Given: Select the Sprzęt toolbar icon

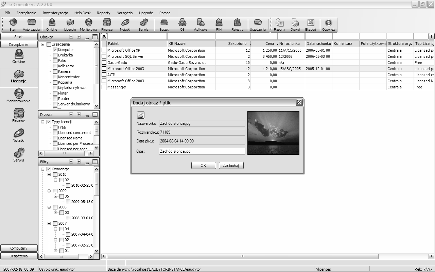Looking at the screenshot, I should (164, 25).
